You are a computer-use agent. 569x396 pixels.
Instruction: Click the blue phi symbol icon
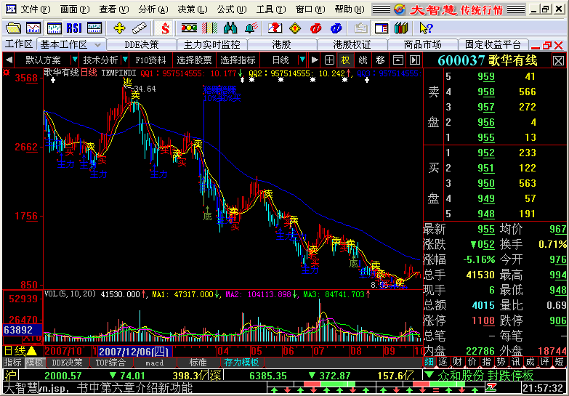336,28
